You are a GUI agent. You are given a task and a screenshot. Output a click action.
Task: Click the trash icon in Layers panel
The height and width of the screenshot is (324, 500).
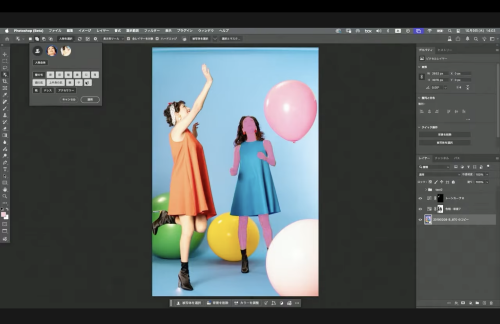point(491,303)
